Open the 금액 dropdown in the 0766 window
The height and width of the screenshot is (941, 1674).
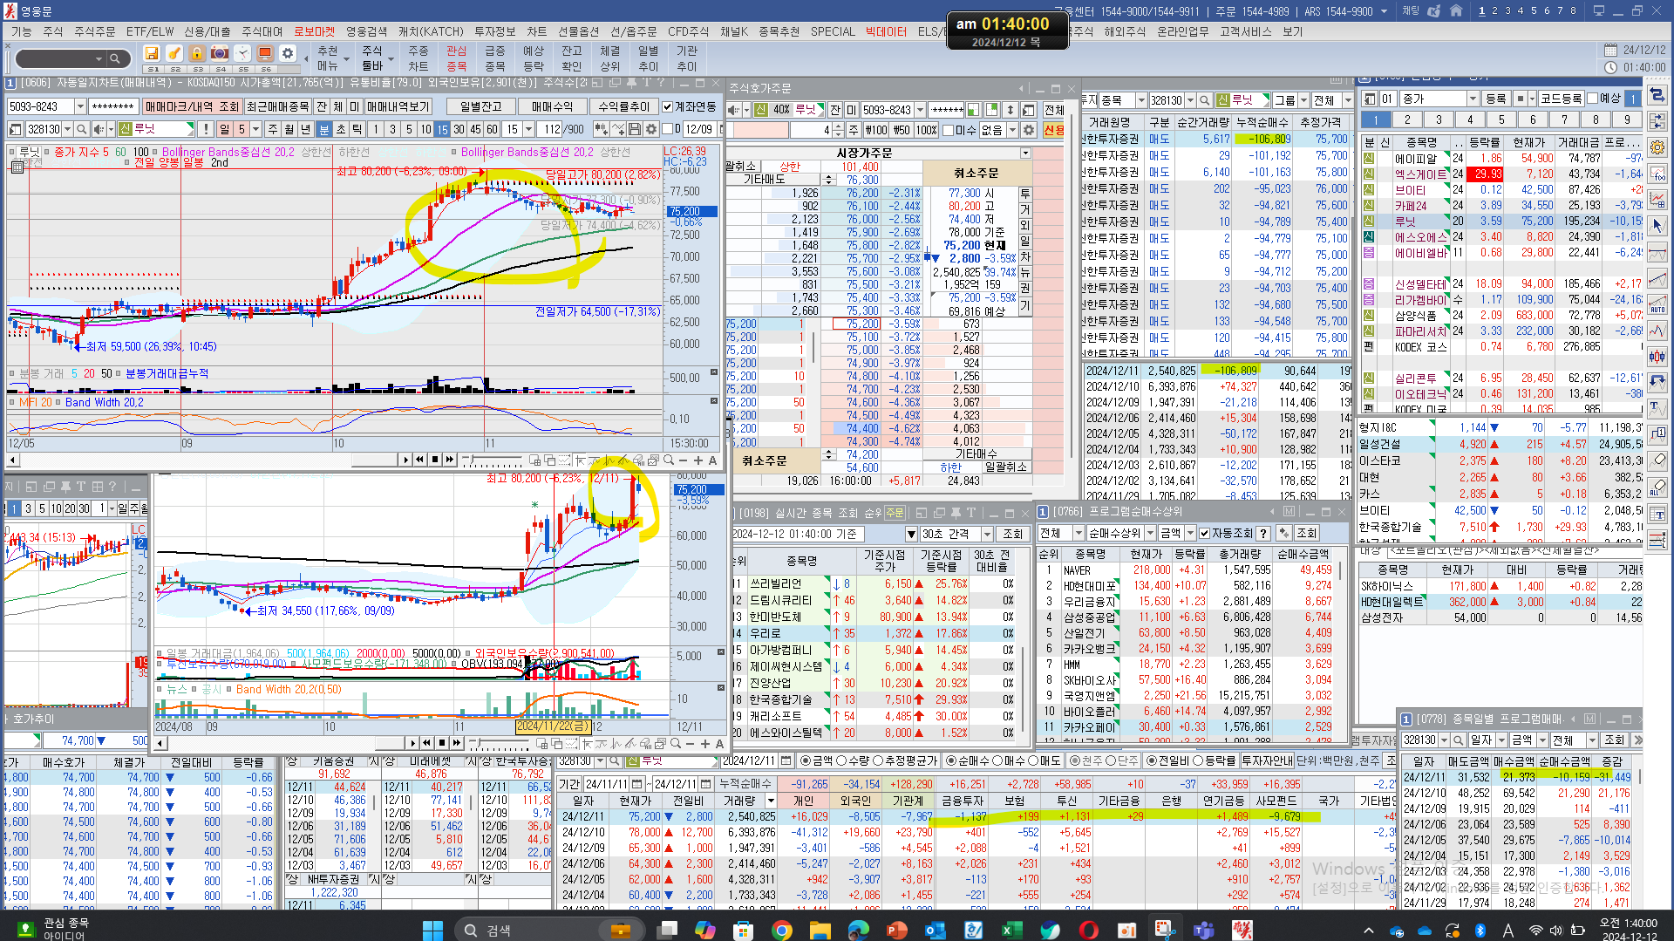(1188, 533)
